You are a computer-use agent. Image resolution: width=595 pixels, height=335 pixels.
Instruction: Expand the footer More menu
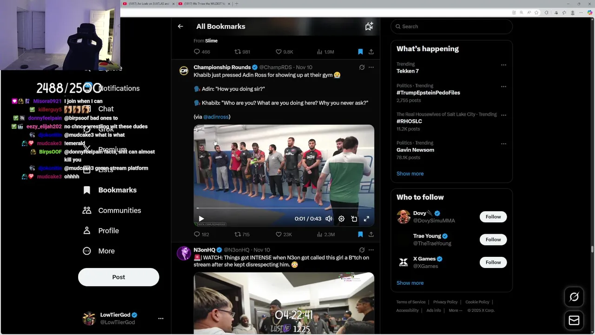[x=455, y=310]
